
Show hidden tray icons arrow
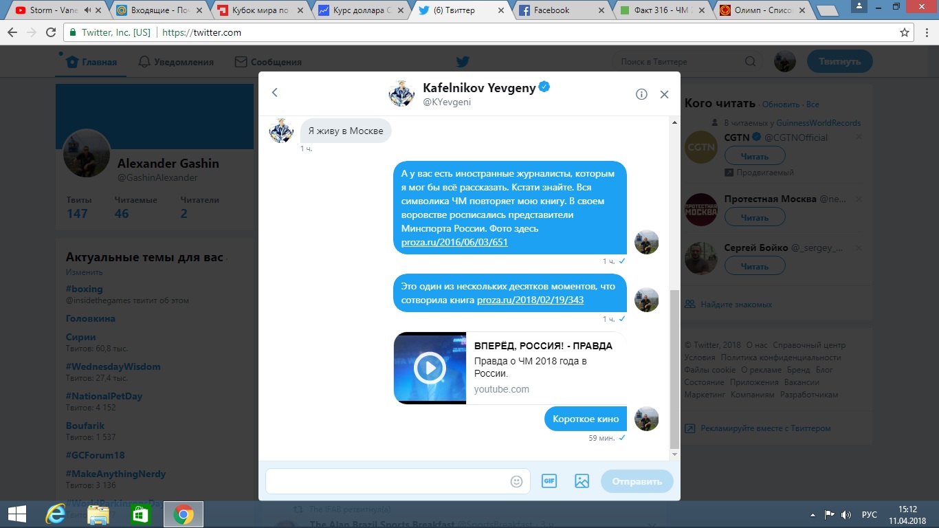click(x=813, y=514)
